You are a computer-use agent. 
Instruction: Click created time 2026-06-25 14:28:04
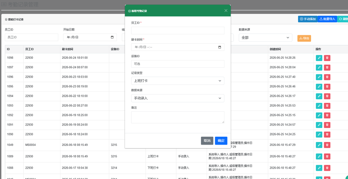tap(282, 68)
